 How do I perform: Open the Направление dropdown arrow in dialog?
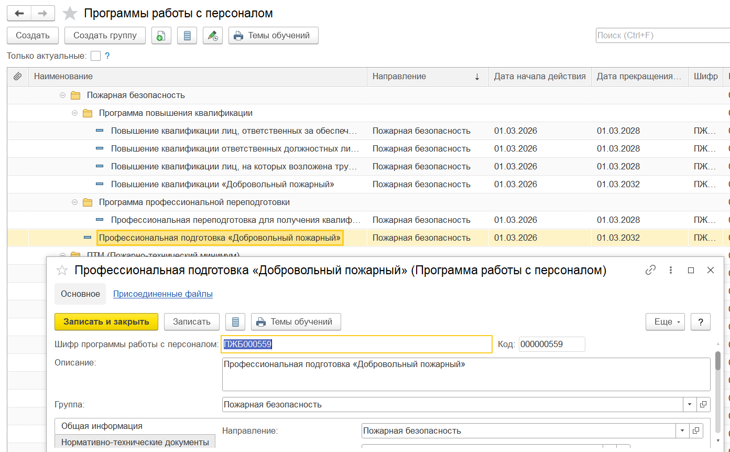pos(682,431)
